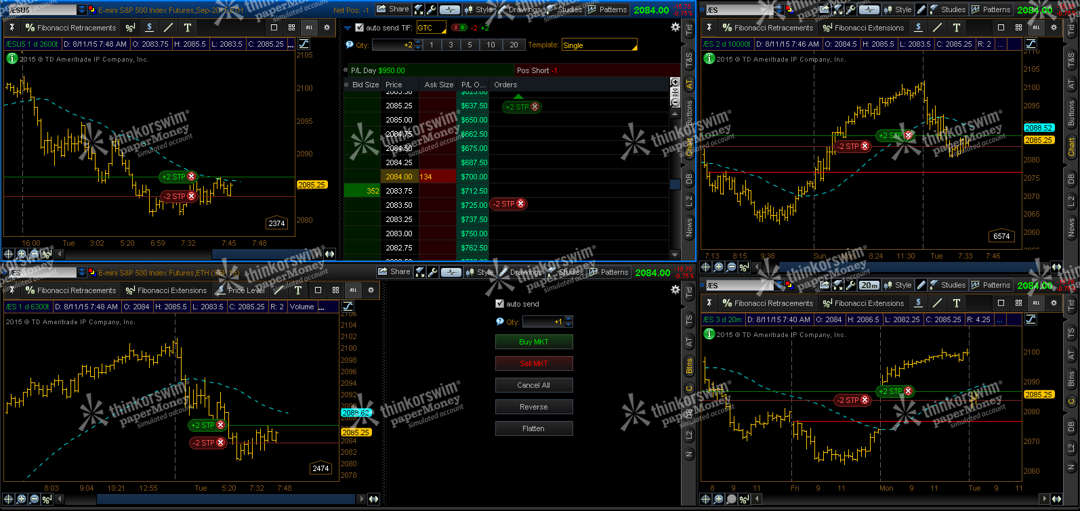Set quantity to 1 in Active Trader

[x=432, y=45]
